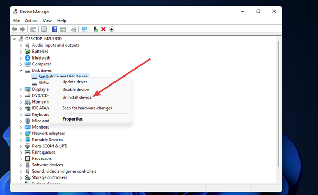Click Scan for hardware changes monitor icon
Screen dimensions: 318x195
84,29
